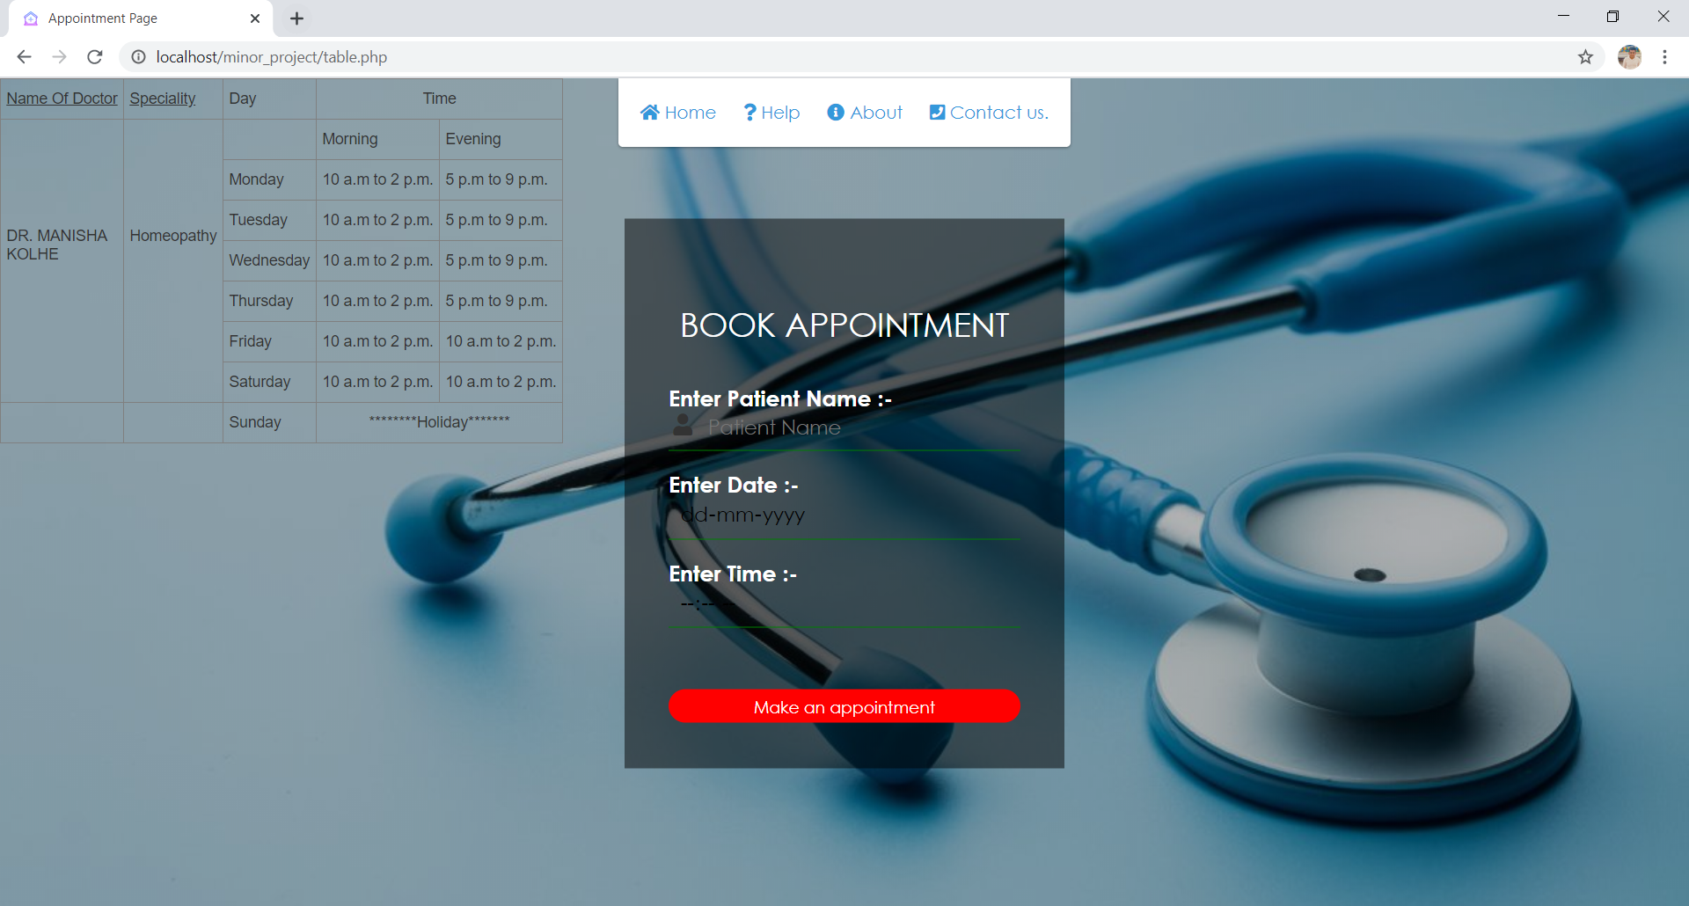
Task: Click the patient user icon in form
Action: (683, 426)
